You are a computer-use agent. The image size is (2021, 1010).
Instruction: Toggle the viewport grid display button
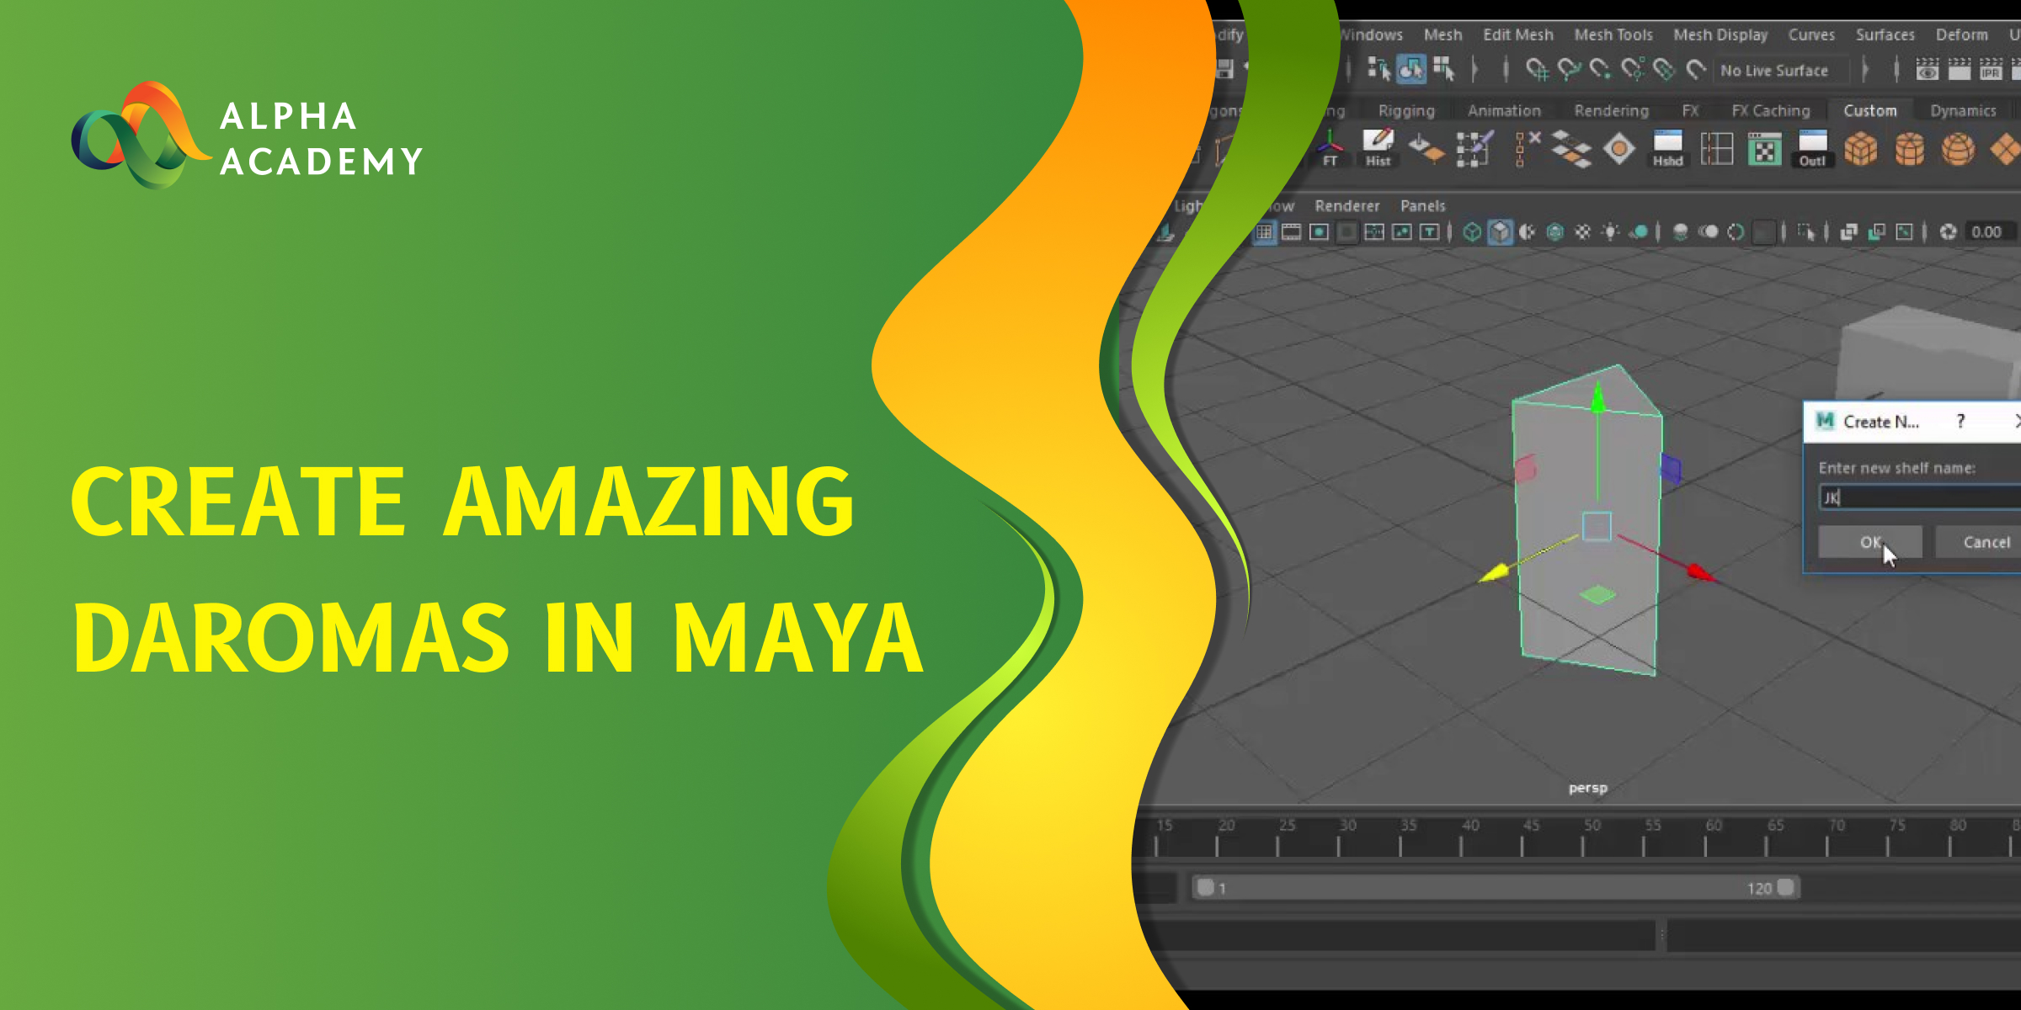click(1264, 232)
